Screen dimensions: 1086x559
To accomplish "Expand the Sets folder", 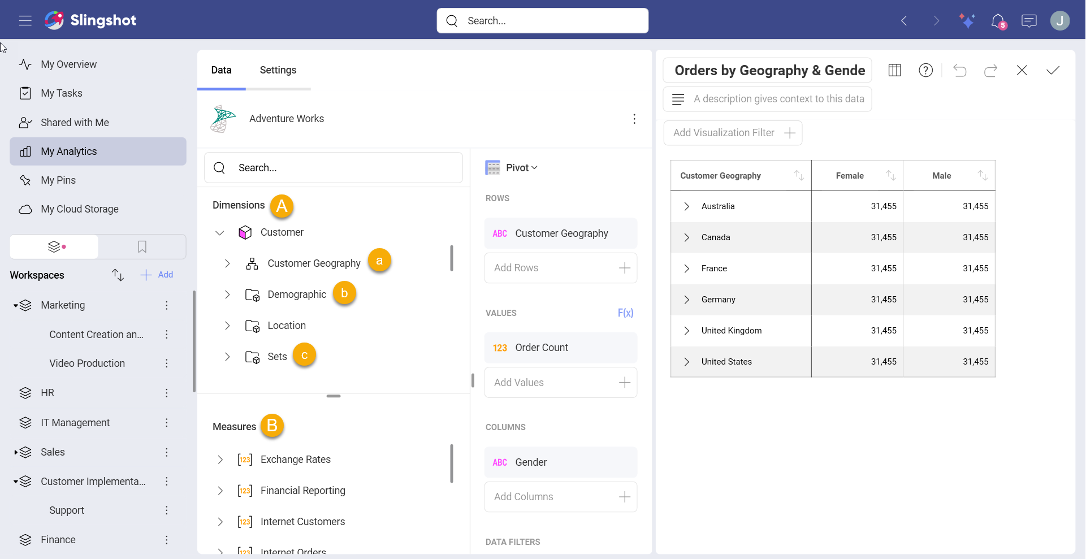I will (x=227, y=357).
